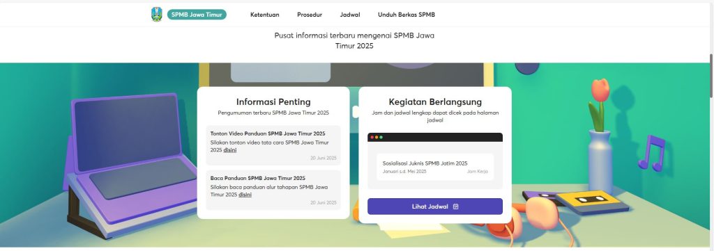Viewport: 714px width, 251px height.
Task: Open Unduh Berkas SPMB page
Action: coord(407,15)
